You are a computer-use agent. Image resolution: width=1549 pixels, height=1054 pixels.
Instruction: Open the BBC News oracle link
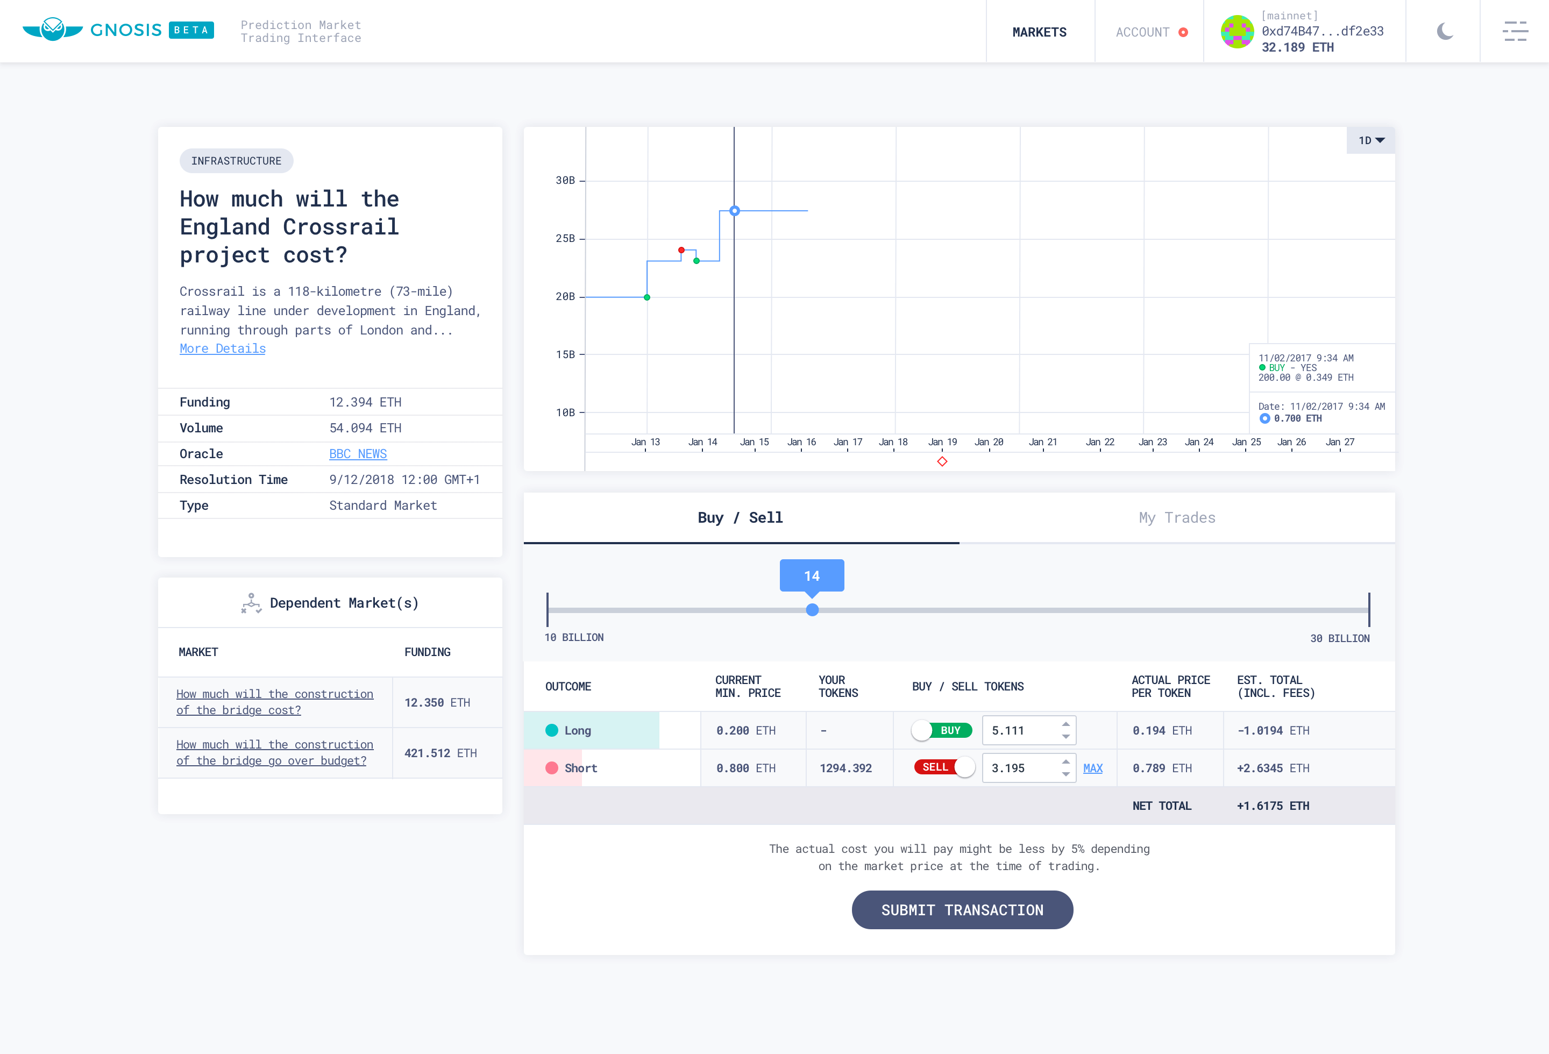point(358,453)
